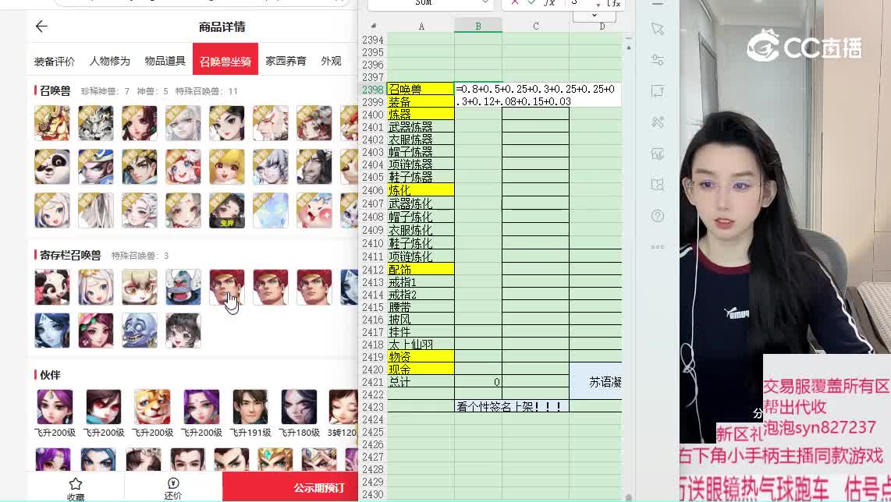Select the 飞升180级 partner portrait

tap(299, 407)
